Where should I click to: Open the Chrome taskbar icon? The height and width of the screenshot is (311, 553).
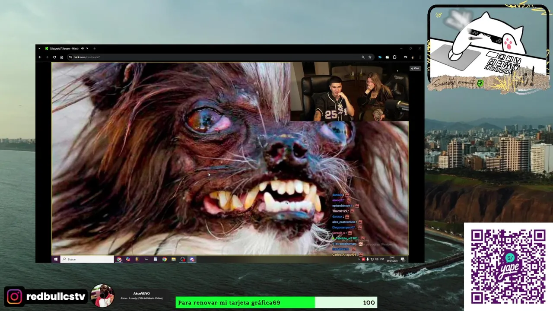pyautogui.click(x=164, y=259)
